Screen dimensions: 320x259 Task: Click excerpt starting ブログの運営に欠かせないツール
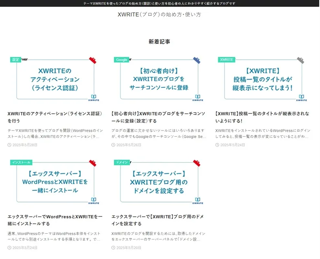[x=159, y=133]
